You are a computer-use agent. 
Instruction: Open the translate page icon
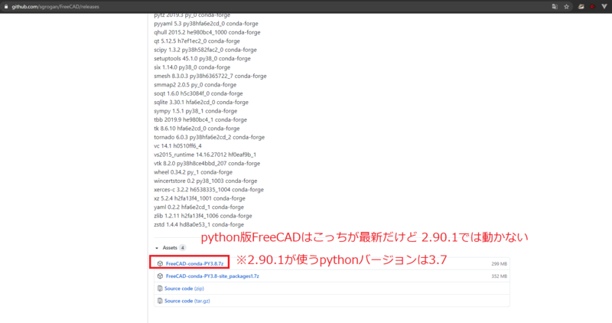point(555,7)
